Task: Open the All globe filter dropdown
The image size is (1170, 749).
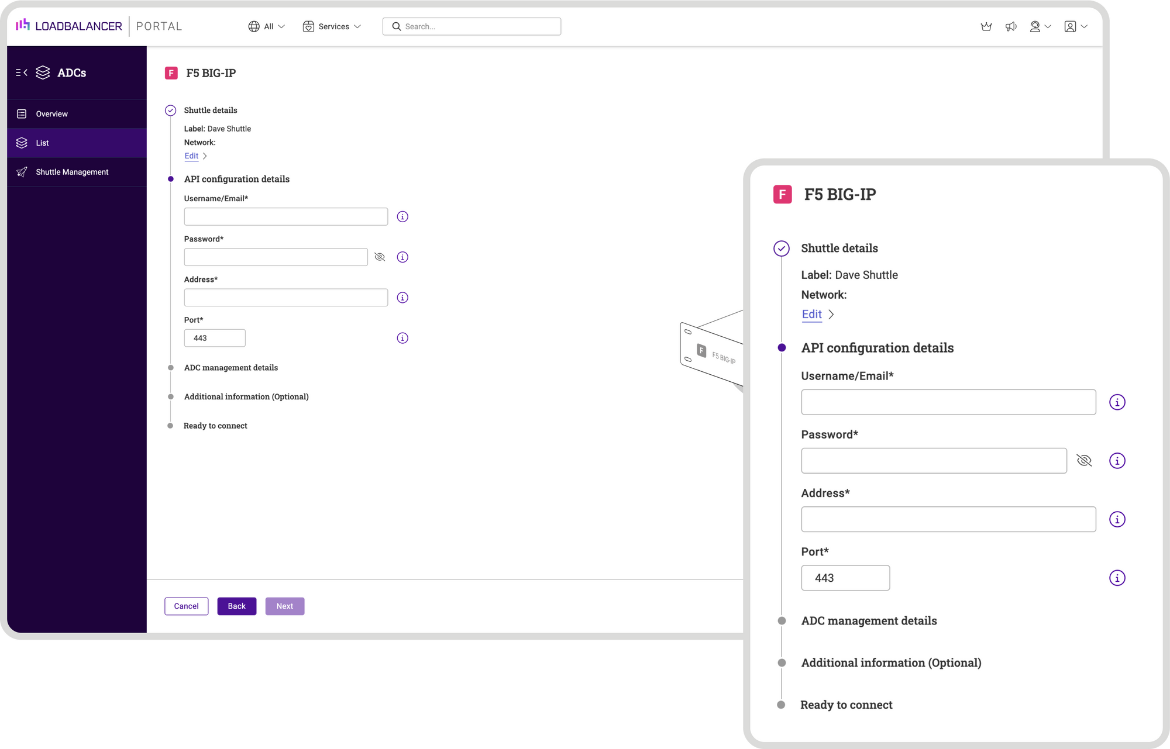Action: 267,26
